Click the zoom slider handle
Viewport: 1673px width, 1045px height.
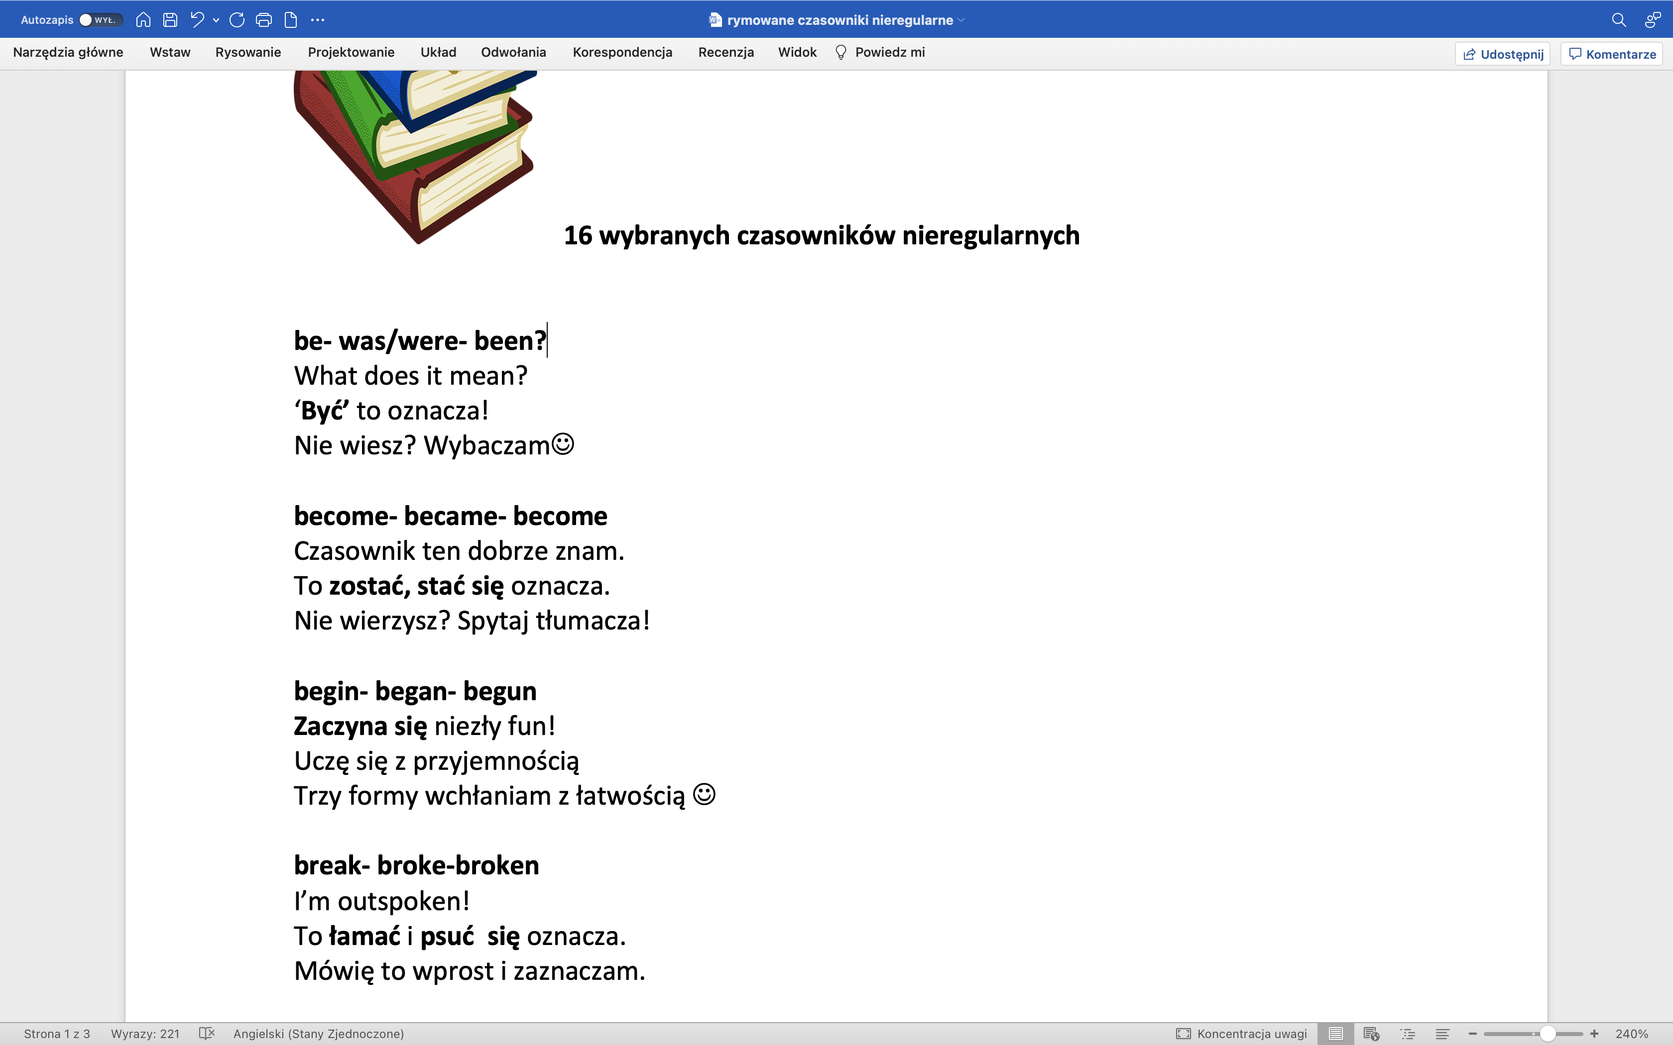tap(1547, 1033)
